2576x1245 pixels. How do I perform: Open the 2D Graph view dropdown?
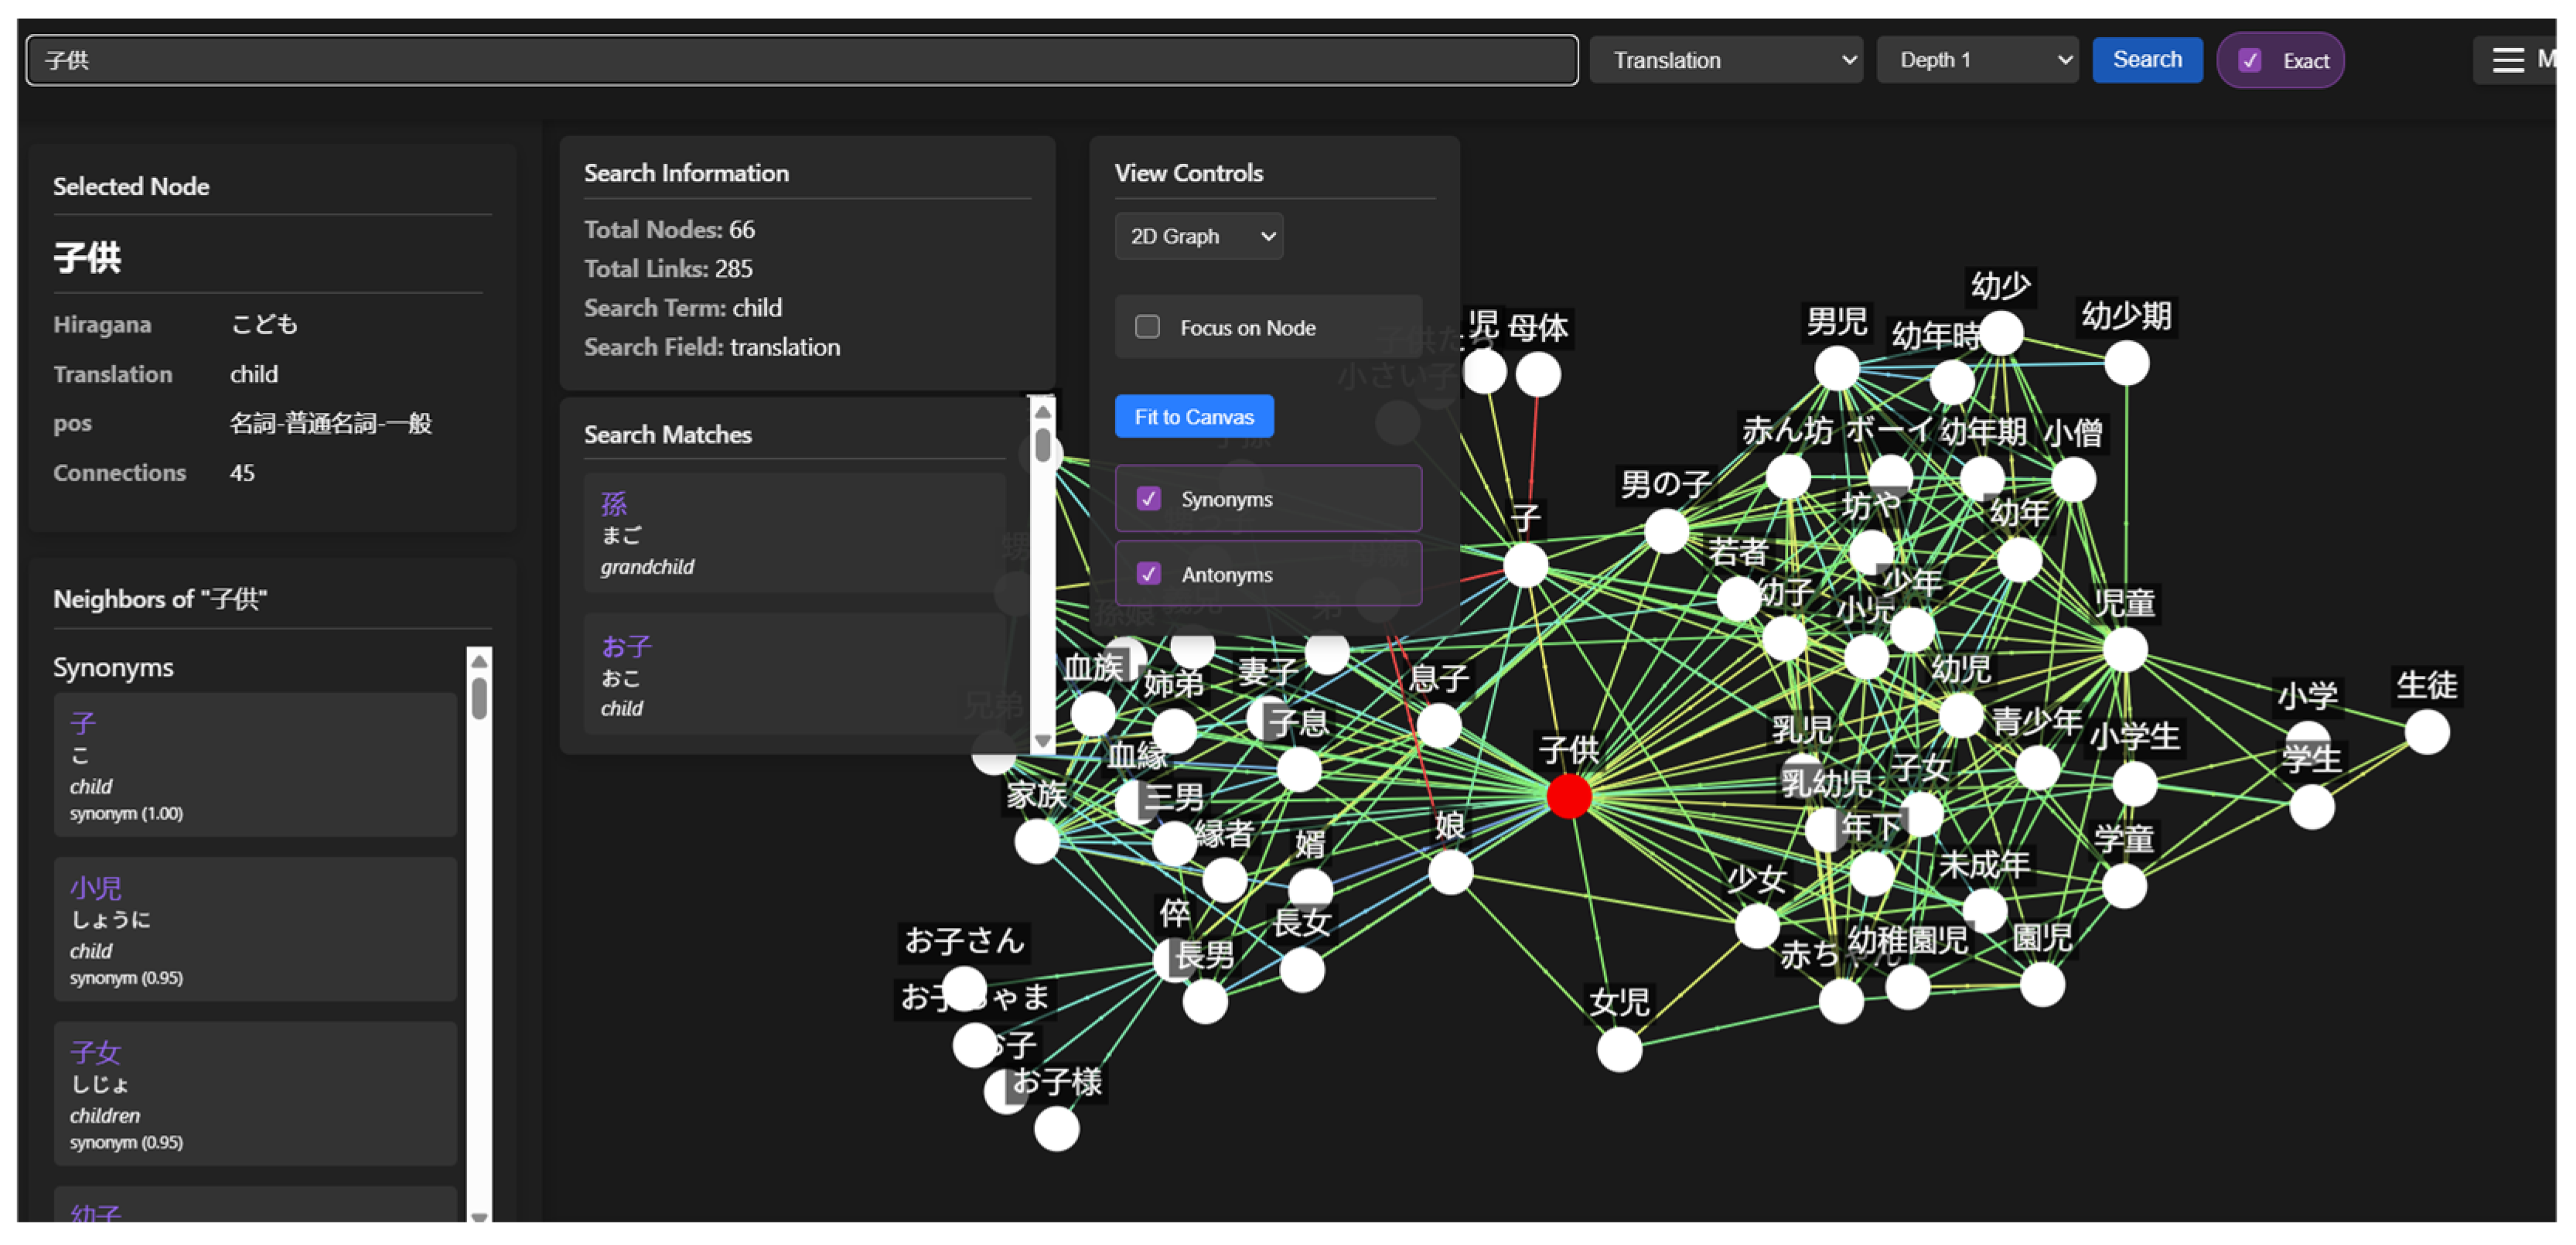[x=1198, y=237]
